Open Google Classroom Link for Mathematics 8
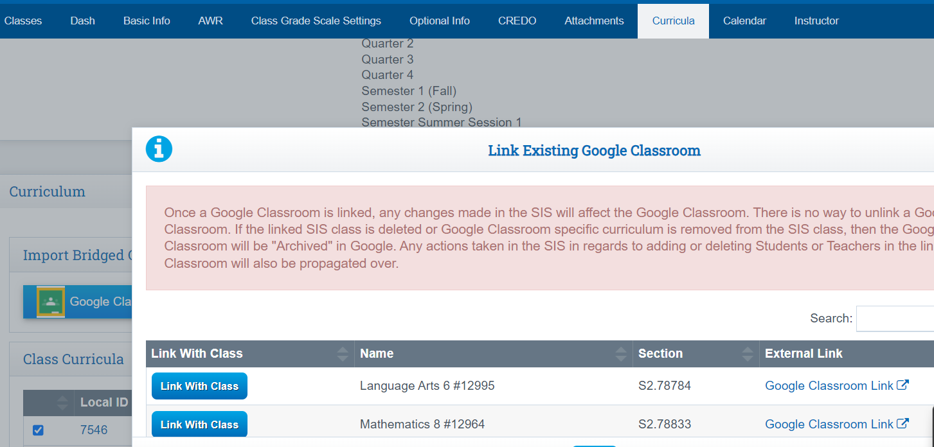 click(x=829, y=424)
